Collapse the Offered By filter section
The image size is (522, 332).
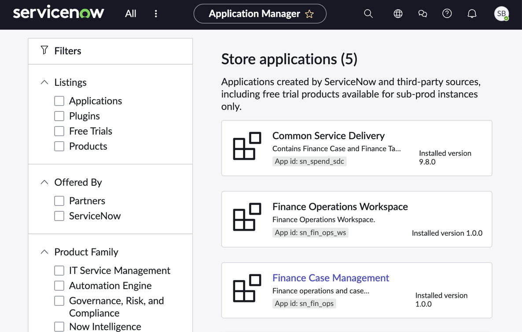pos(44,182)
